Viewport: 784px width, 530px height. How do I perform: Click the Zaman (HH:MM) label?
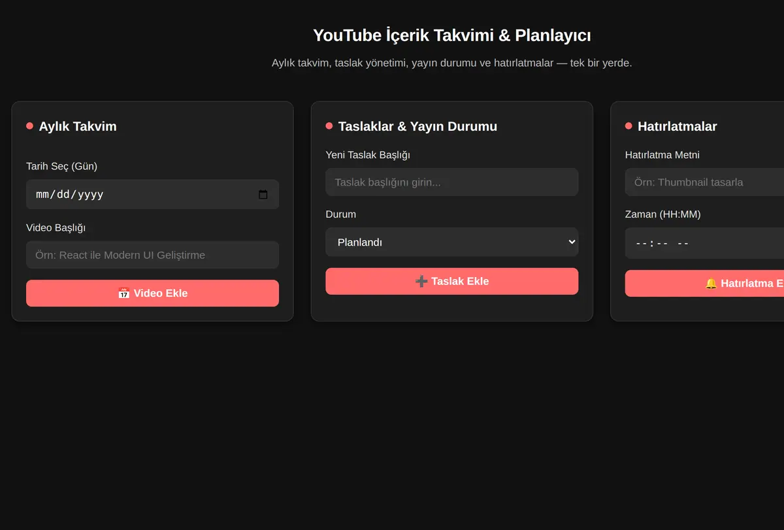(662, 214)
